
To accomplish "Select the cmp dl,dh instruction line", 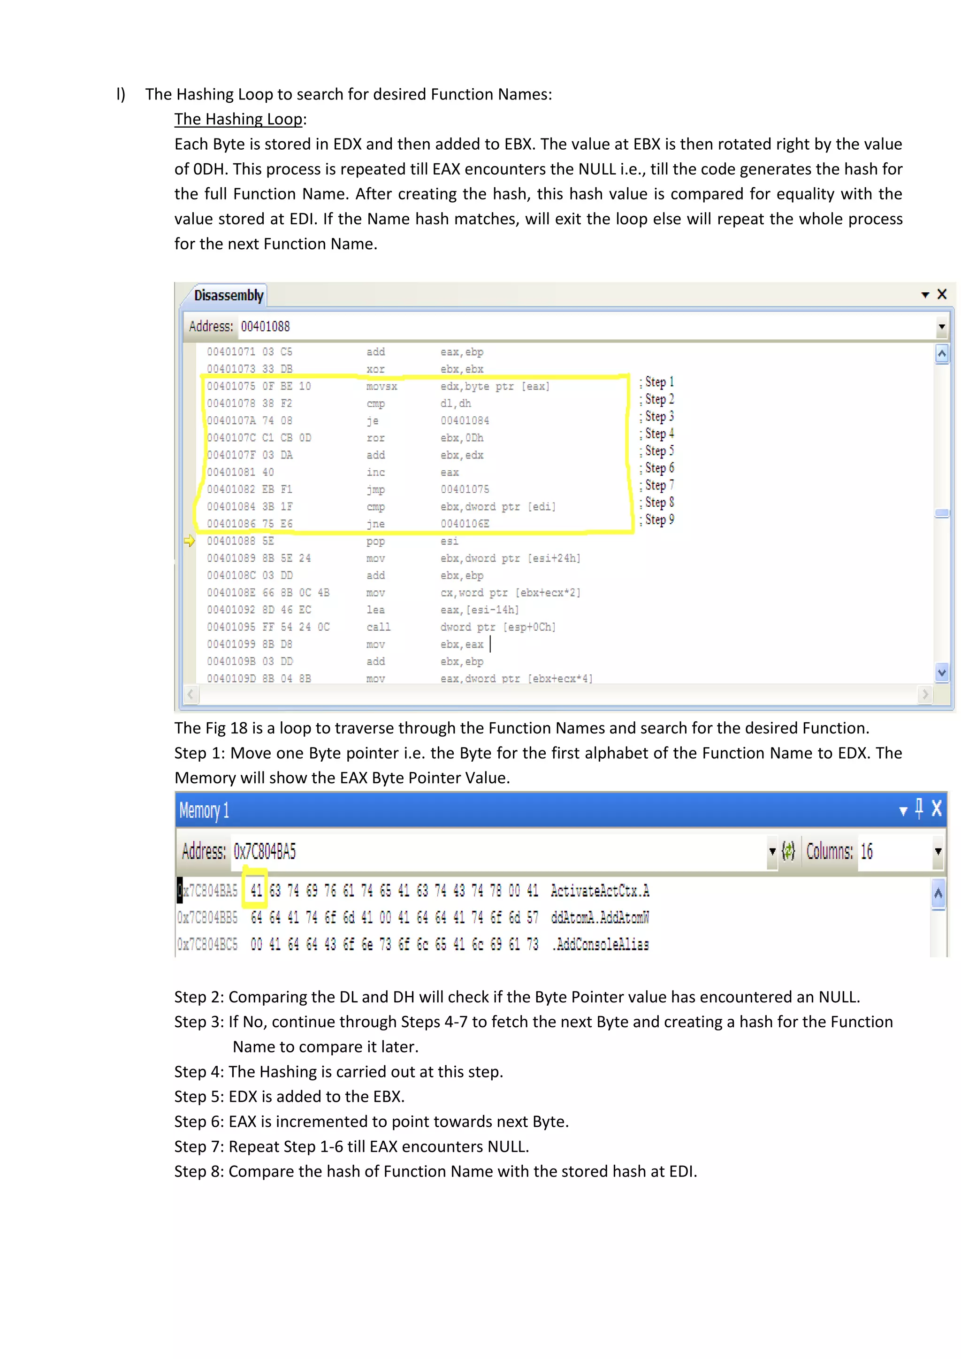I will click(x=339, y=403).
